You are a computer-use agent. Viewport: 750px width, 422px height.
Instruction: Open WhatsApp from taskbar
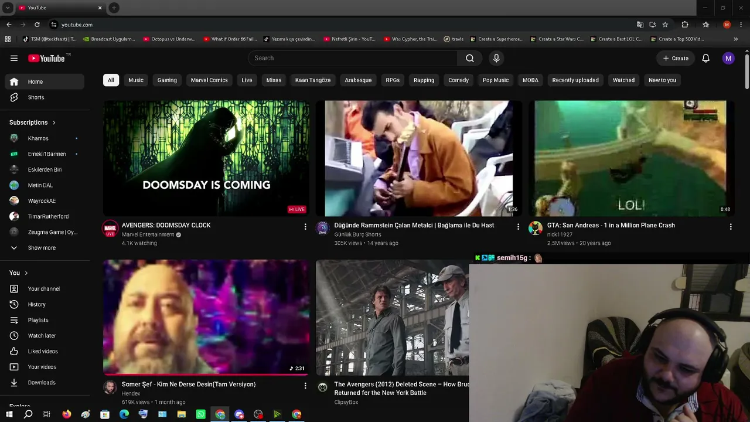(201, 414)
